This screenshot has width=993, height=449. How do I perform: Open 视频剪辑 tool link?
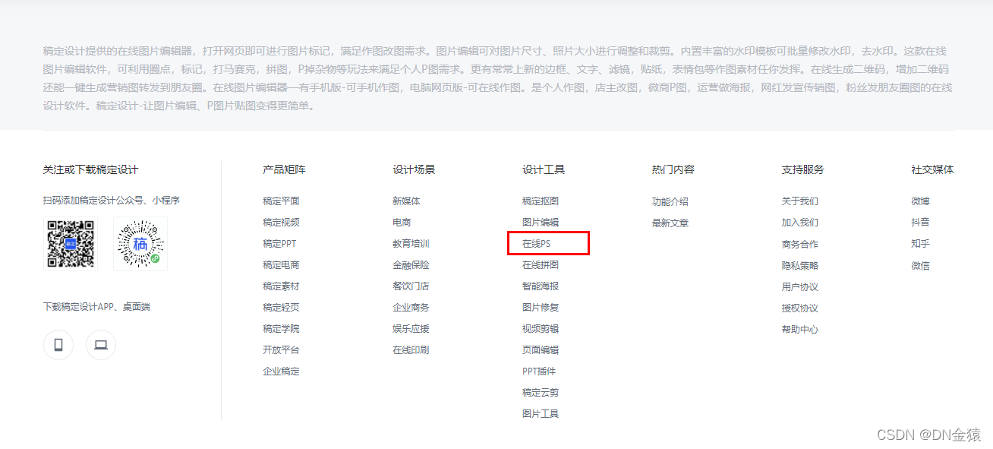(x=541, y=329)
